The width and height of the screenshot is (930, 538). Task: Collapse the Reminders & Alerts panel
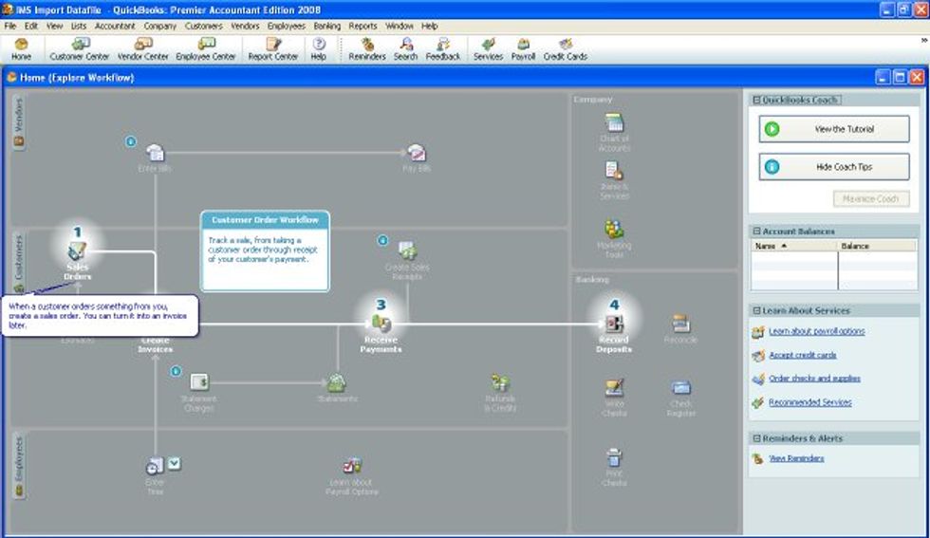[x=756, y=438]
